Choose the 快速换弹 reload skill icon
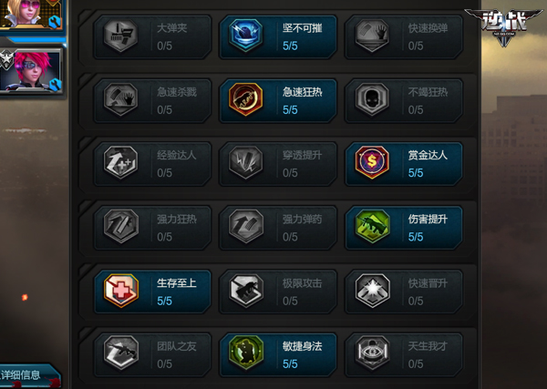 tap(372, 36)
